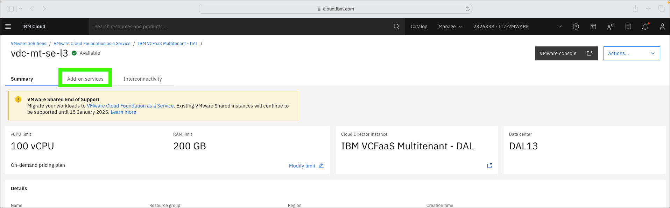Viewport: 670px width, 208px height.
Task: Open the IBM Cloud hamburger navigation menu
Action: (x=8, y=27)
